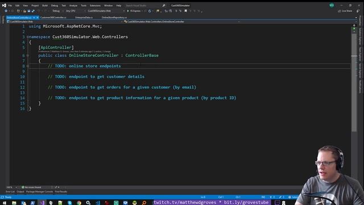
Task: Switch to Customer360Controller.cs tab
Action: click(x=53, y=18)
